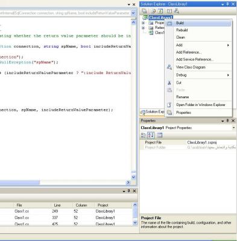Click the View Code toolbar icon
Viewport: 237px width, 241px height.
click(x=169, y=11)
